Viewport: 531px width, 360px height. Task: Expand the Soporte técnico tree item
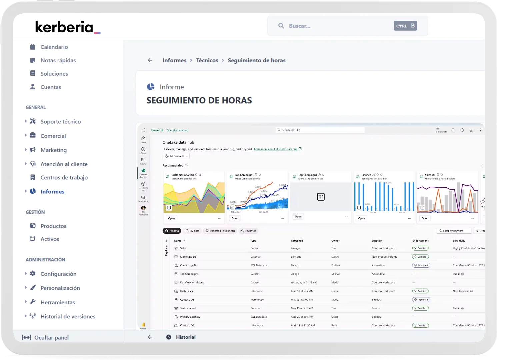point(26,121)
